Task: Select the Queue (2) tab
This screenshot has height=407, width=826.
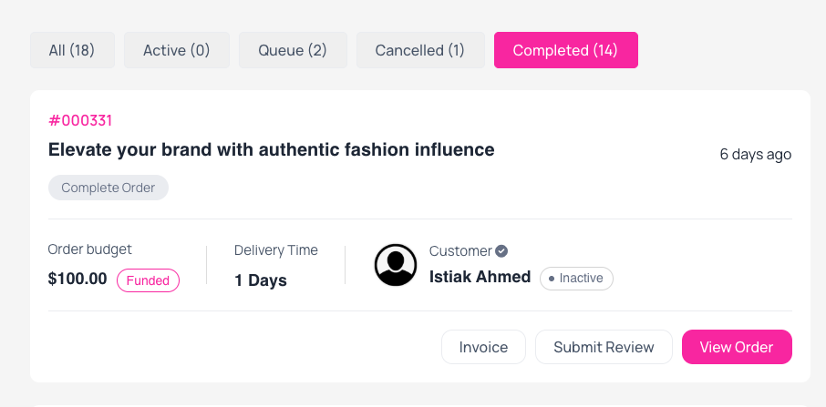Action: click(x=293, y=50)
